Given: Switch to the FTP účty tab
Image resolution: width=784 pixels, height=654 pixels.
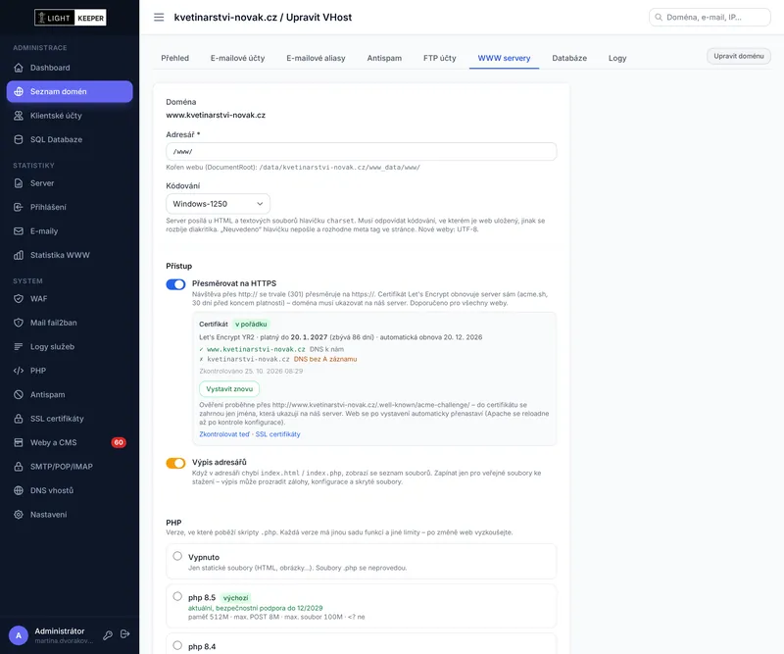Looking at the screenshot, I should coord(439,58).
